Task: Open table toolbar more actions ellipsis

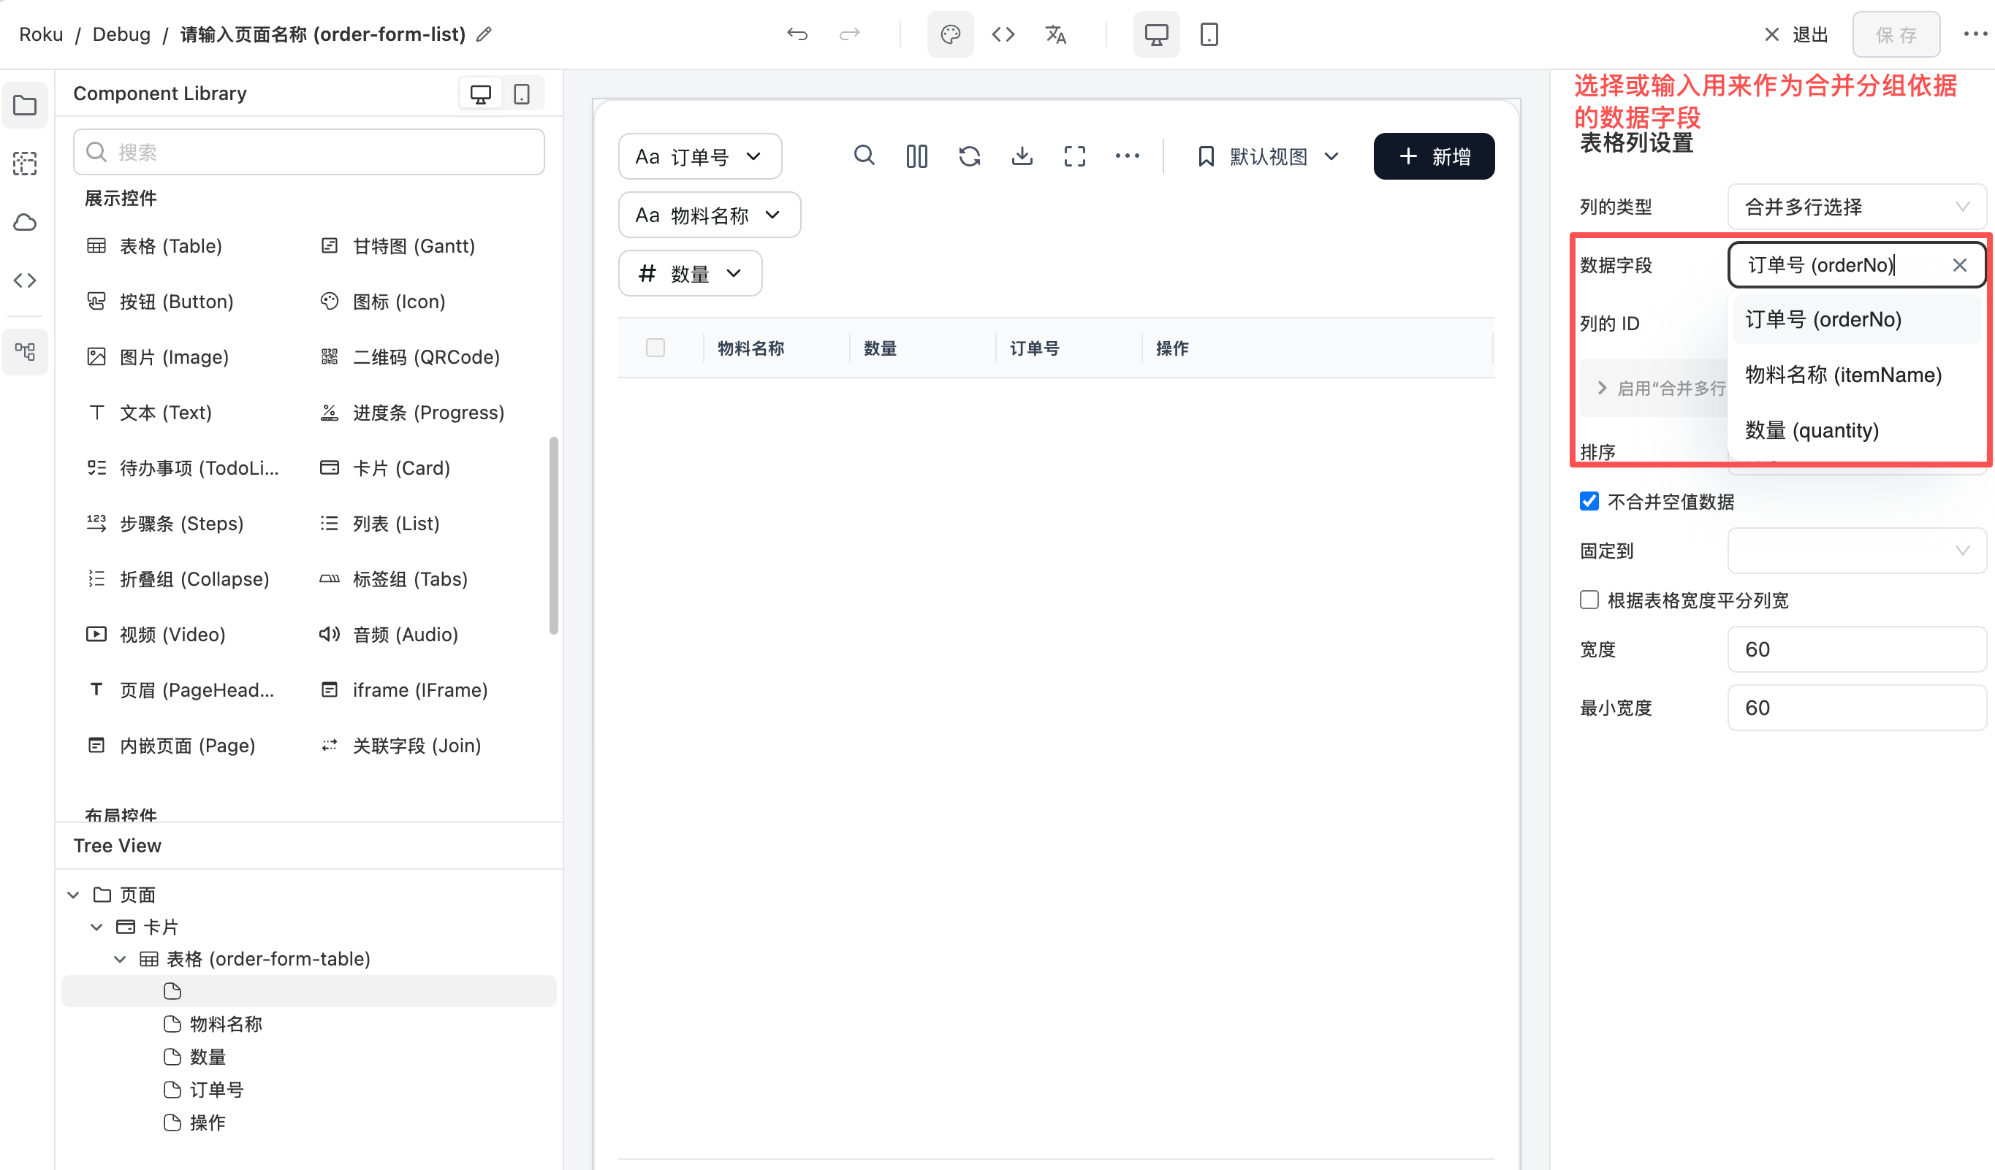Action: pyautogui.click(x=1128, y=156)
